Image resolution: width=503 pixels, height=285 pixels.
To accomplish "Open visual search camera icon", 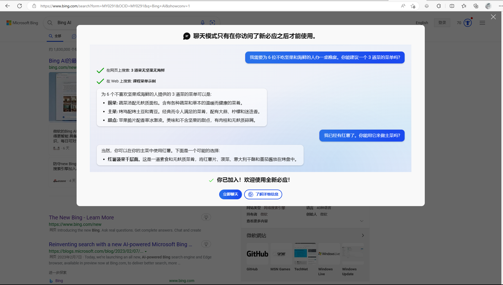I will (x=212, y=23).
